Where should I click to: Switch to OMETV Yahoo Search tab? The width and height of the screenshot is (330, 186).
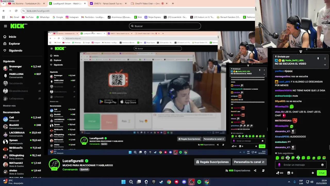108,4
